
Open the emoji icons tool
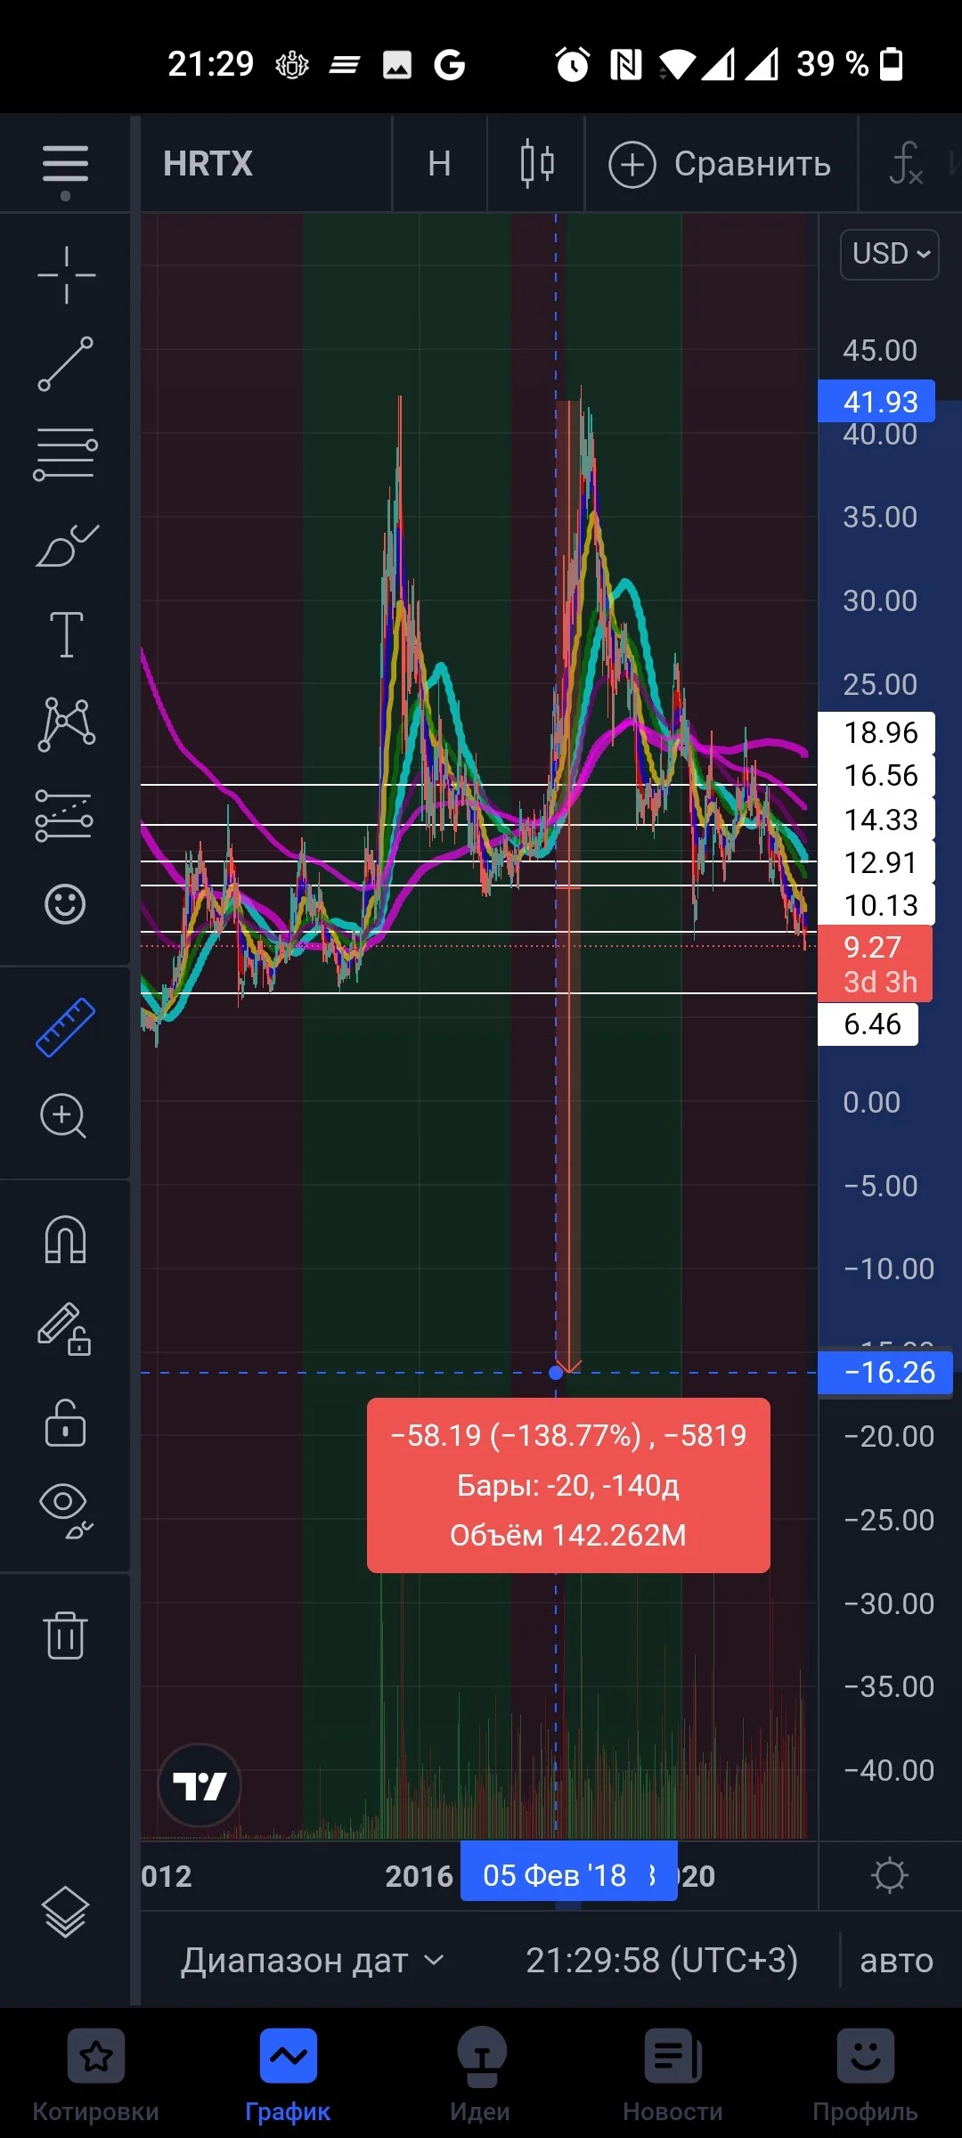(65, 904)
